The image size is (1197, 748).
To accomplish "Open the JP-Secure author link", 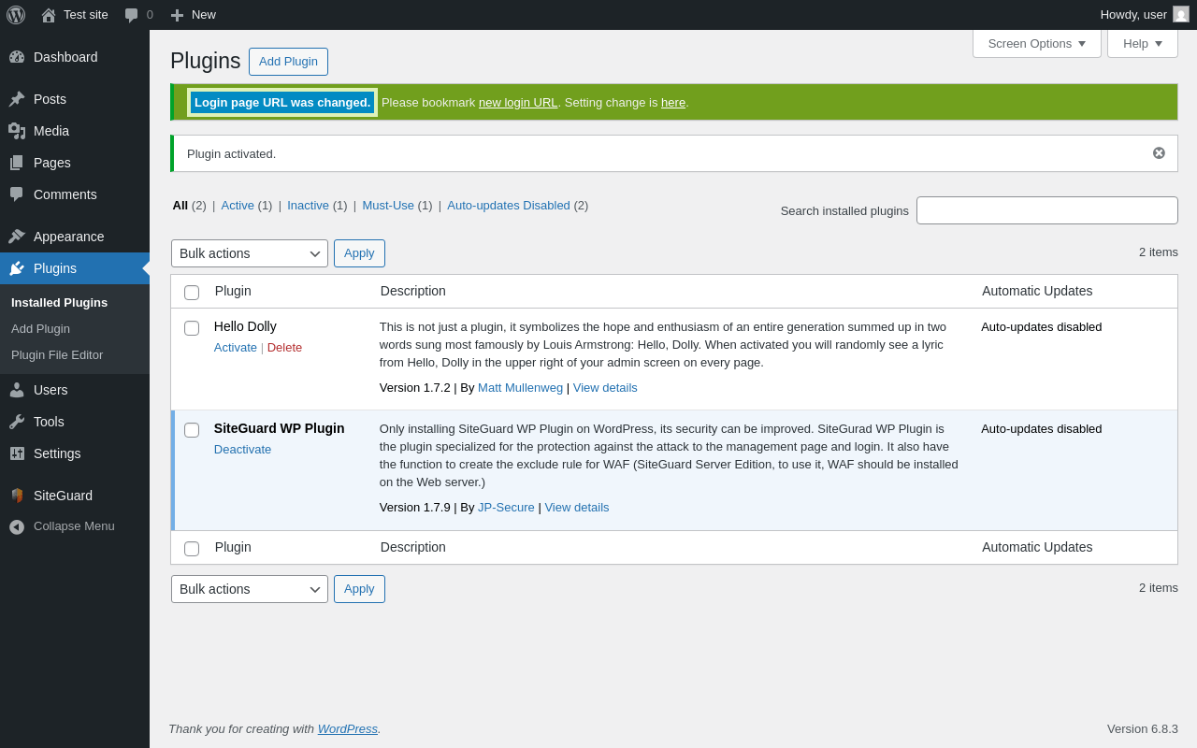I will coord(506,508).
